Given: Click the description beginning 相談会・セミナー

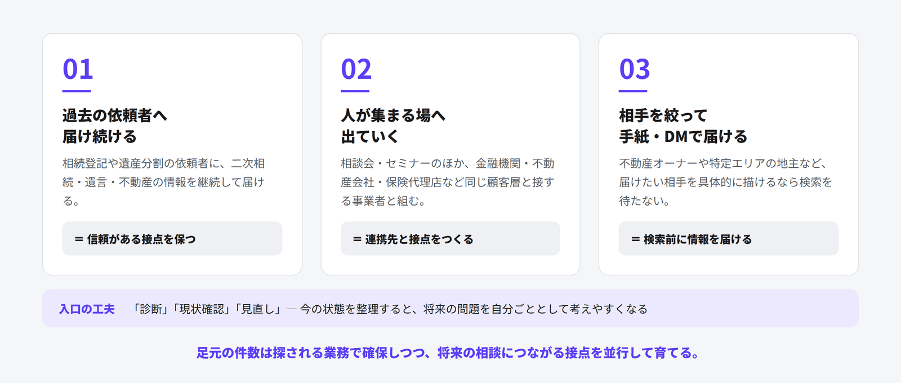Looking at the screenshot, I should pos(448,182).
